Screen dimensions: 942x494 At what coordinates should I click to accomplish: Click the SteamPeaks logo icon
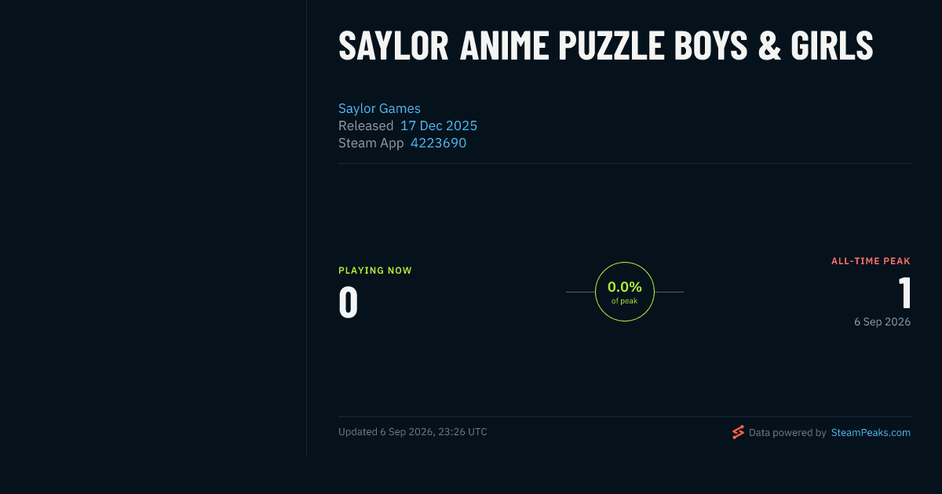(x=738, y=432)
